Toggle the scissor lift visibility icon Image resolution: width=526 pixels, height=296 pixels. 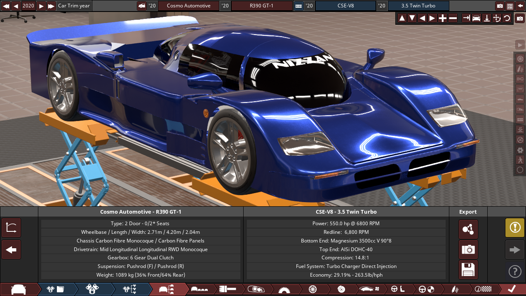coord(520,130)
